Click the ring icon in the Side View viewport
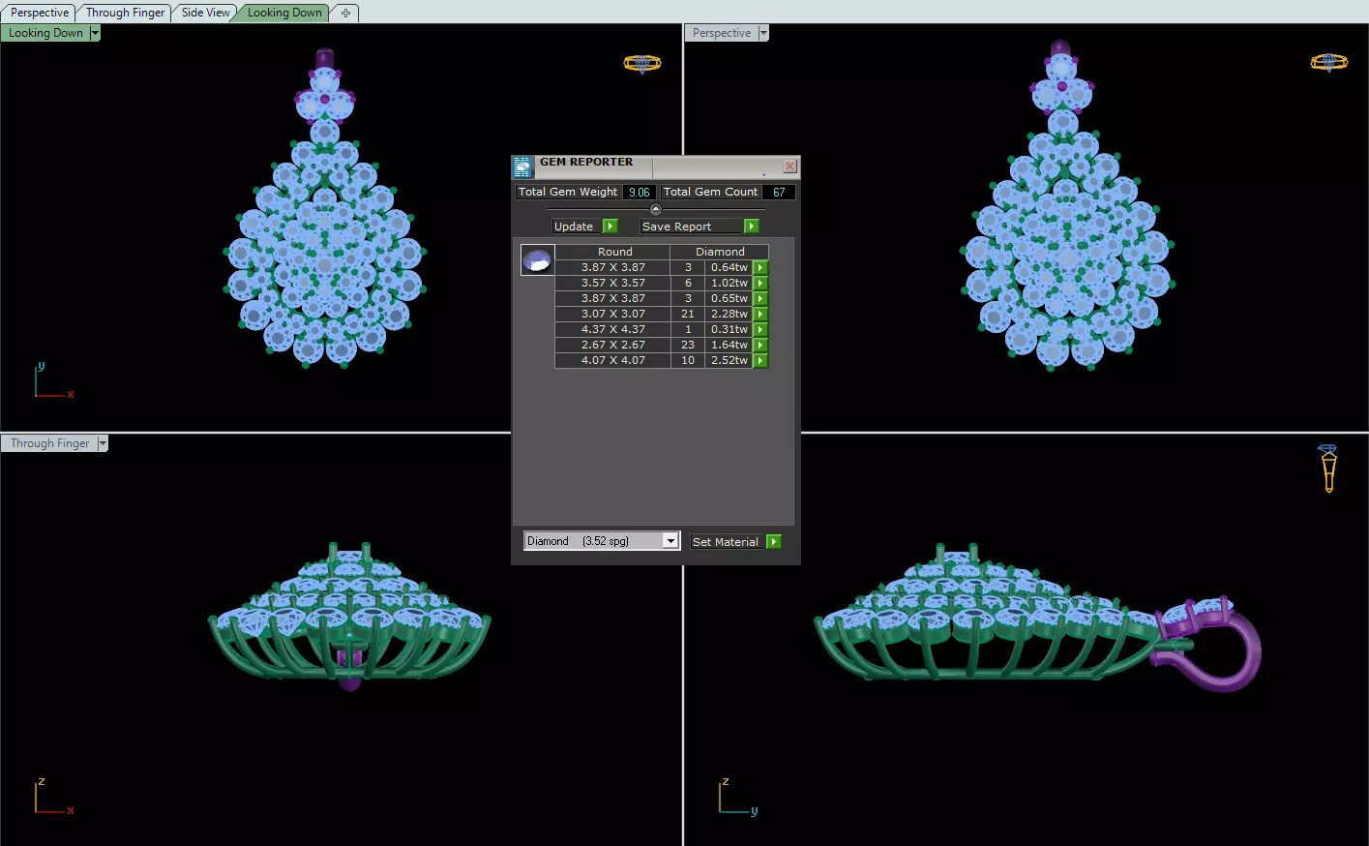This screenshot has height=846, width=1369. point(1328,468)
